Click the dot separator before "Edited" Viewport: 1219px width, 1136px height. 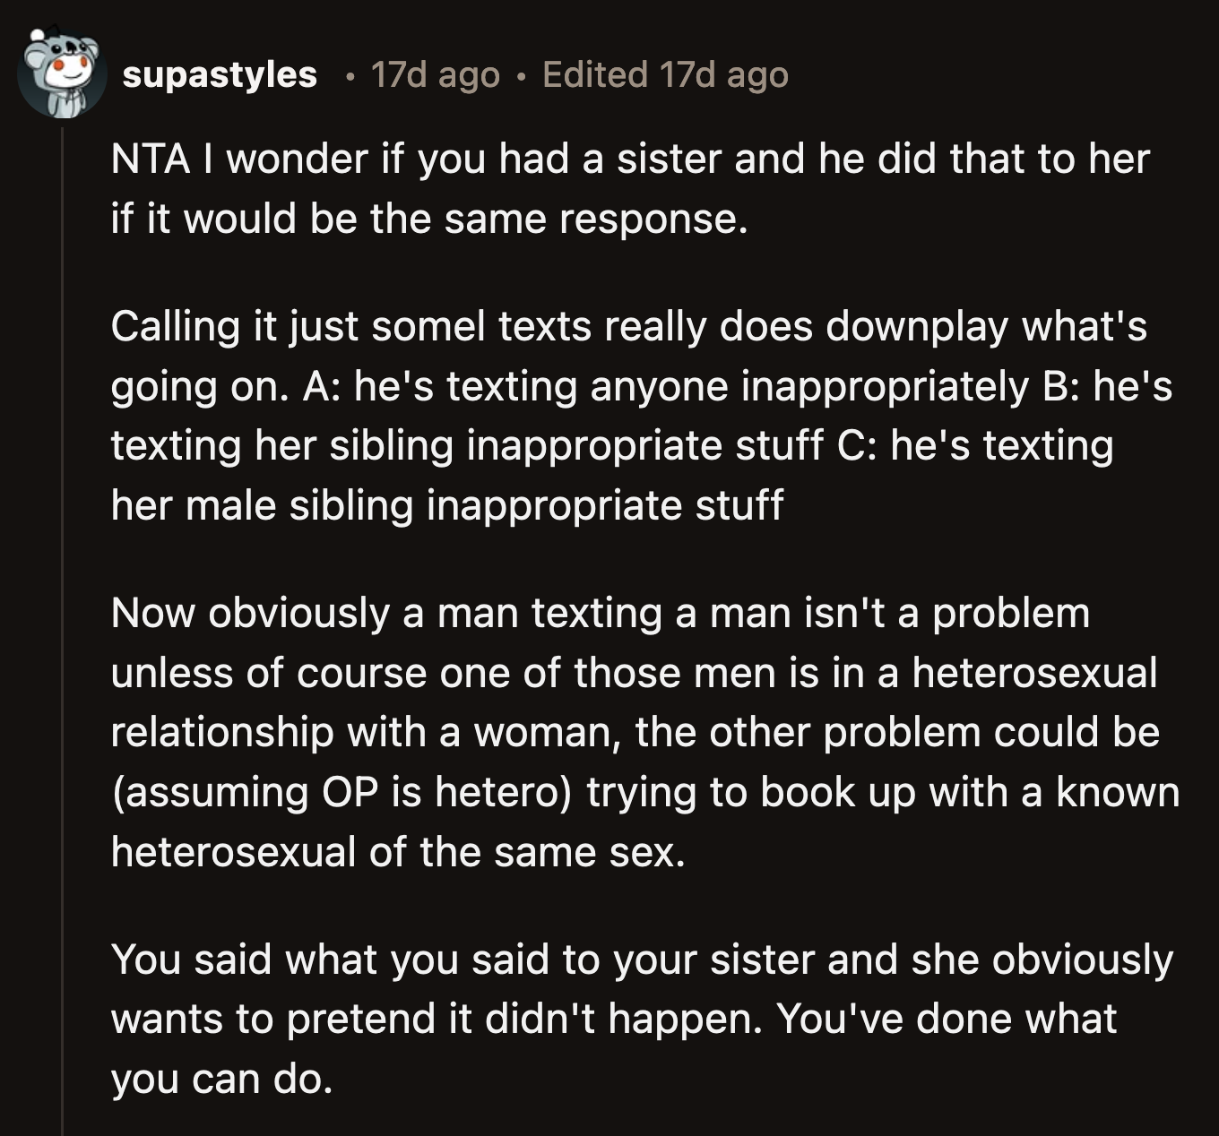(x=521, y=76)
